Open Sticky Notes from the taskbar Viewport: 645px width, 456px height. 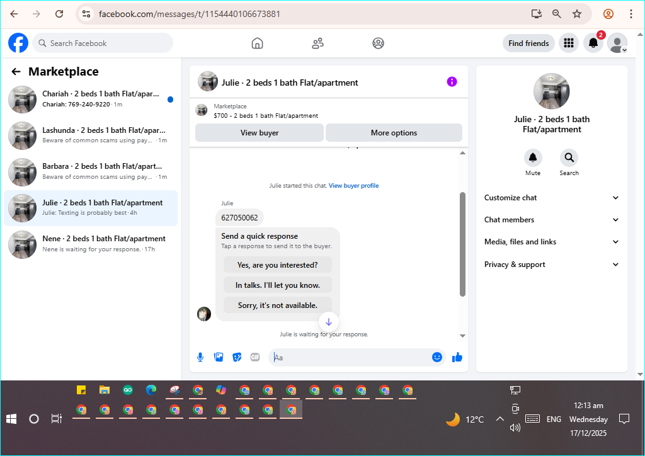click(x=81, y=390)
